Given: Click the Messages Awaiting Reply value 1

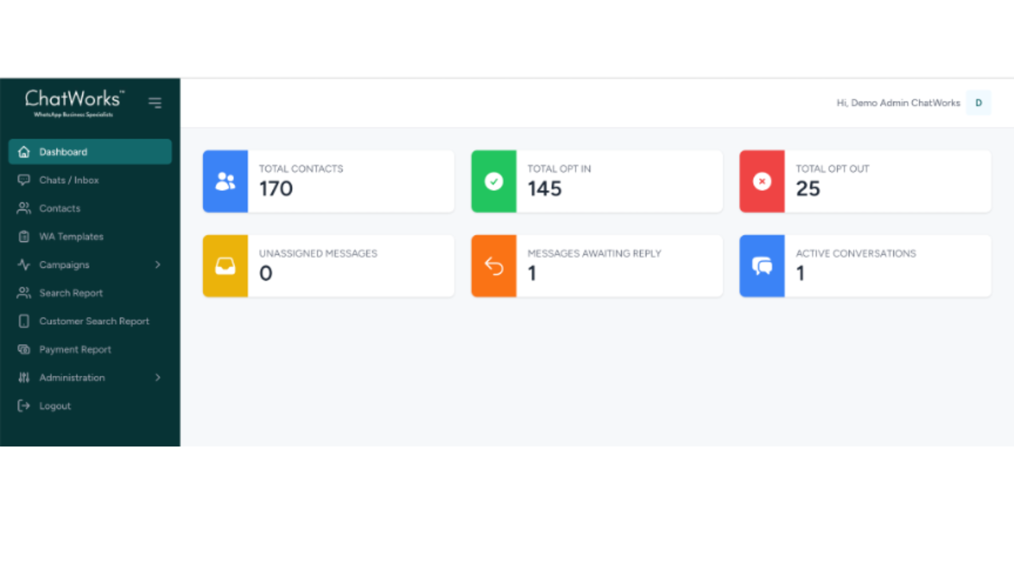Looking at the screenshot, I should [x=532, y=273].
